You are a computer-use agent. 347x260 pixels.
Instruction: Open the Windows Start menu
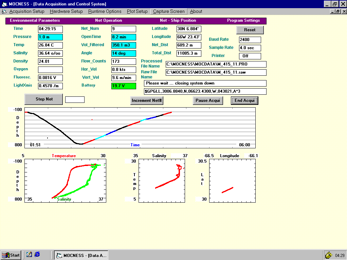click(x=11, y=255)
